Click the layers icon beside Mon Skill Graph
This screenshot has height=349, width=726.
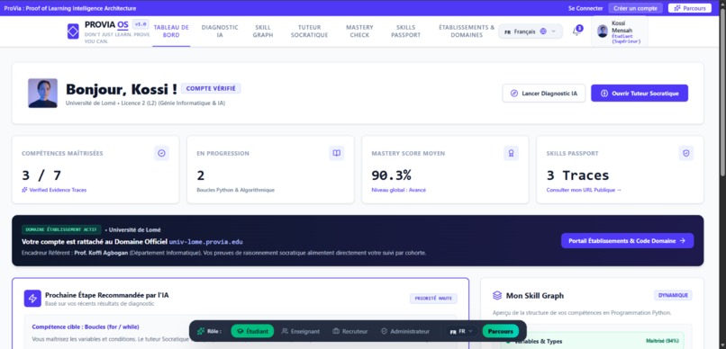(497, 295)
